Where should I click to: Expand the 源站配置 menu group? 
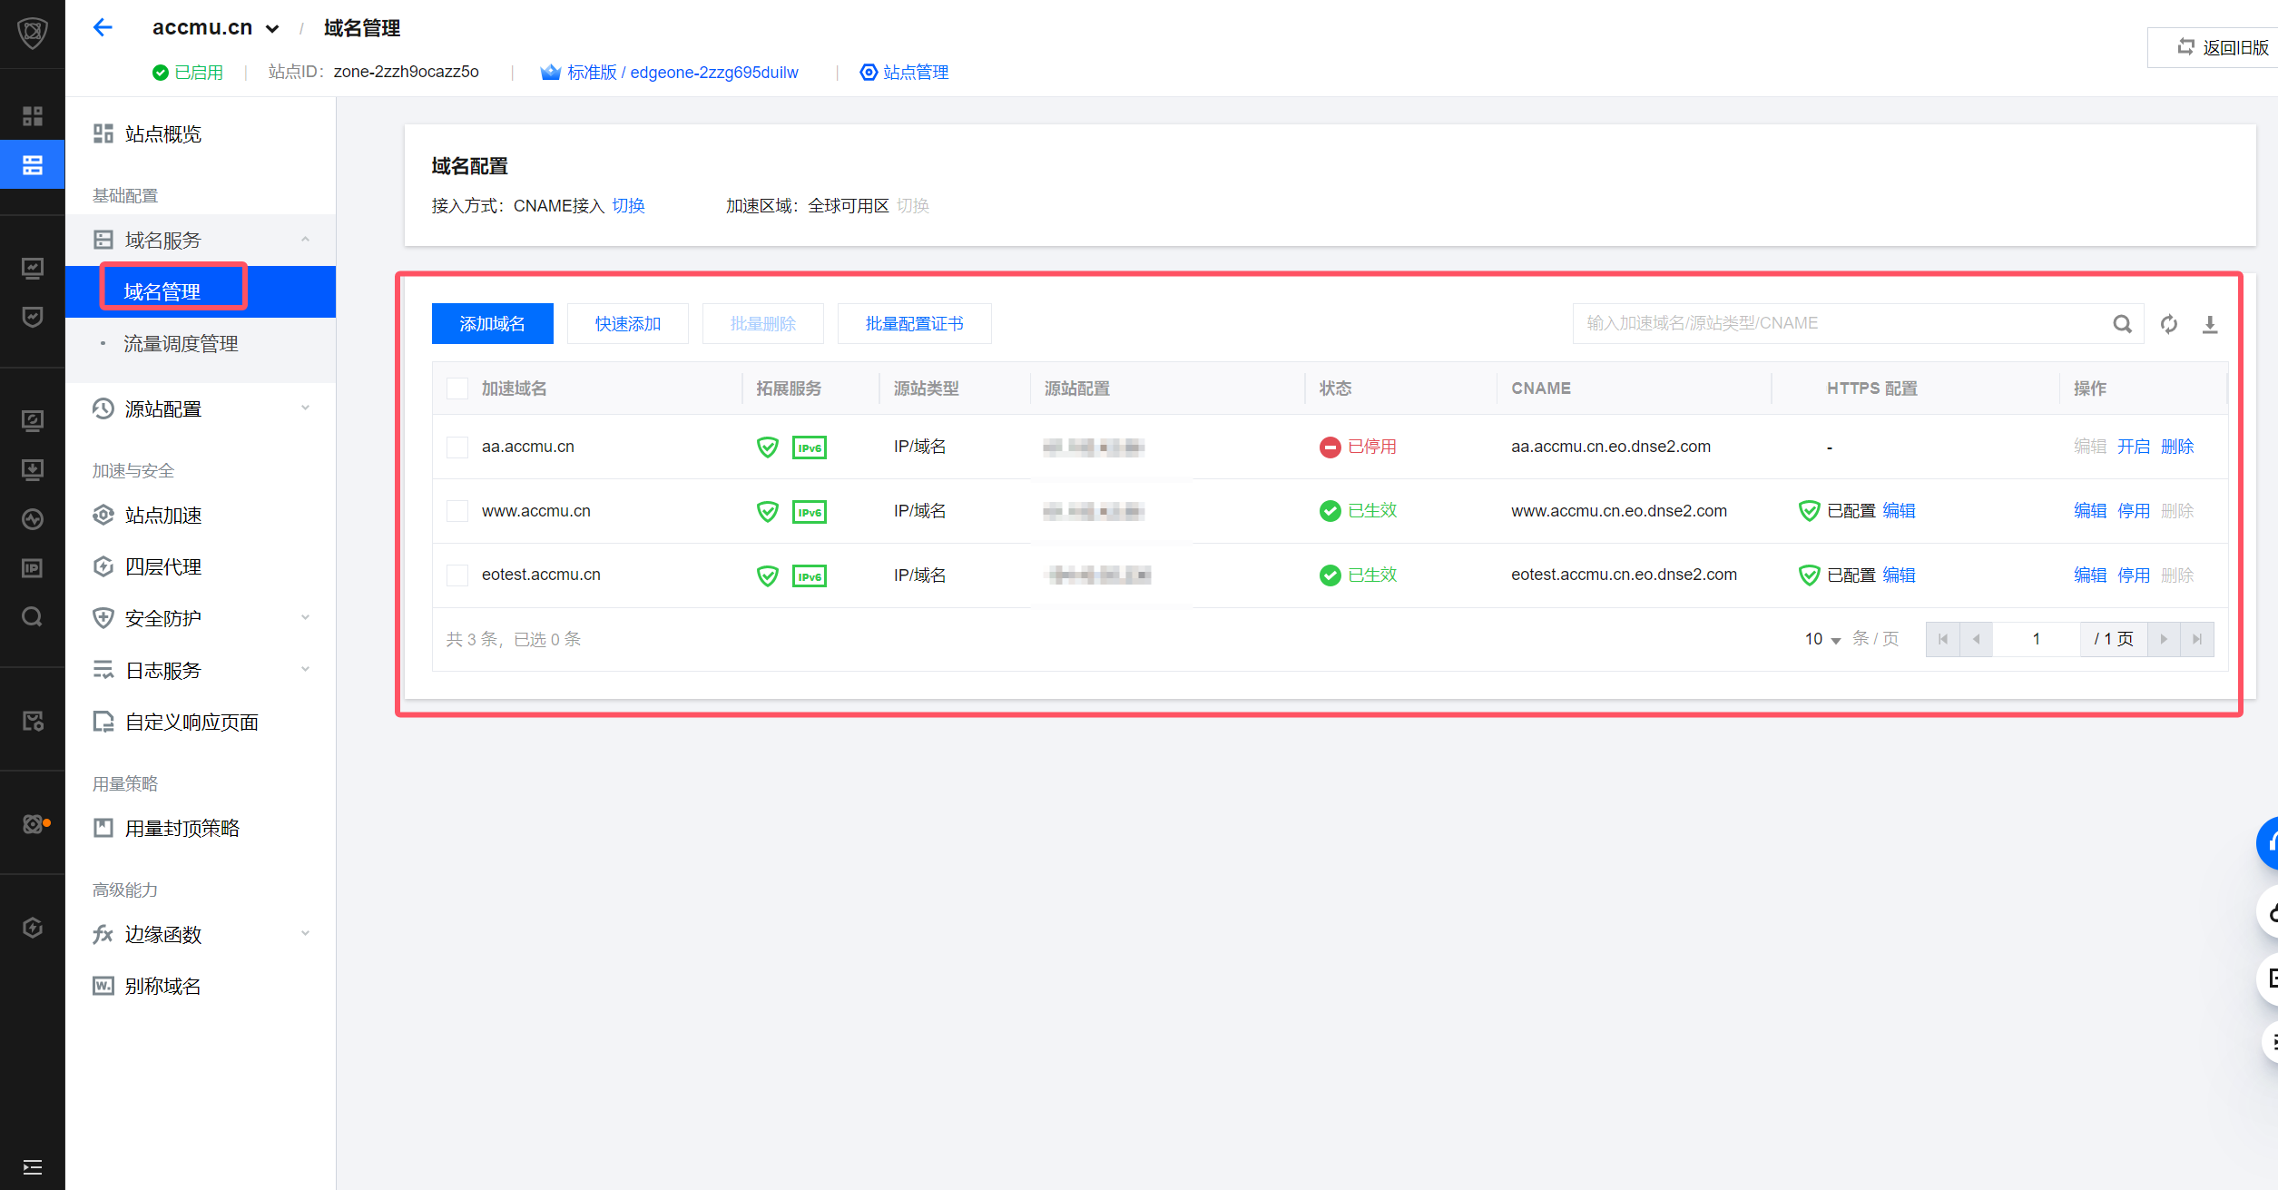point(201,408)
